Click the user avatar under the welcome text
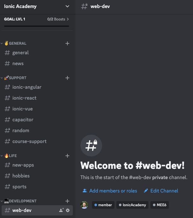Image resolution: width=193 pixels, height=218 pixels. click(84, 205)
